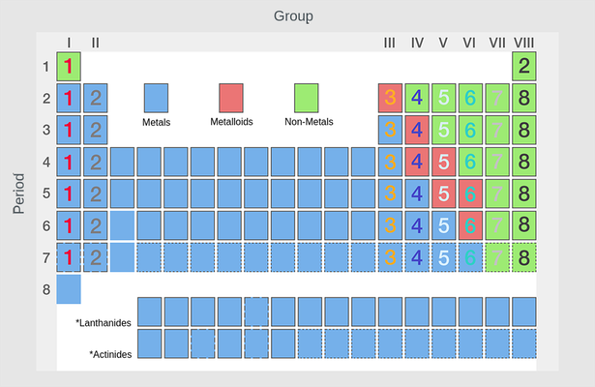Select the first cell in the Lanthanides row
This screenshot has height=387, width=595.
tap(149, 312)
